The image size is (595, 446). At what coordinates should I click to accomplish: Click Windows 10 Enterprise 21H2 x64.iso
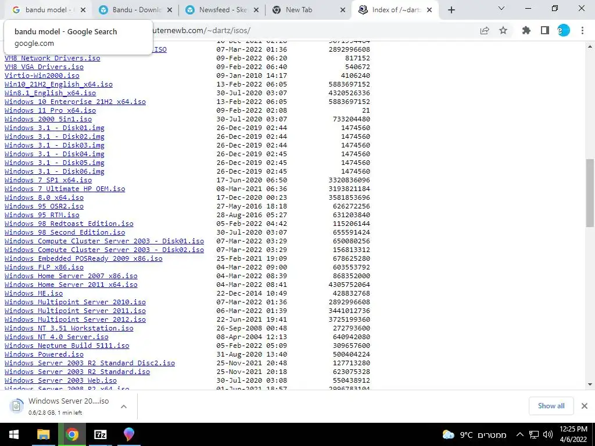coord(75,102)
